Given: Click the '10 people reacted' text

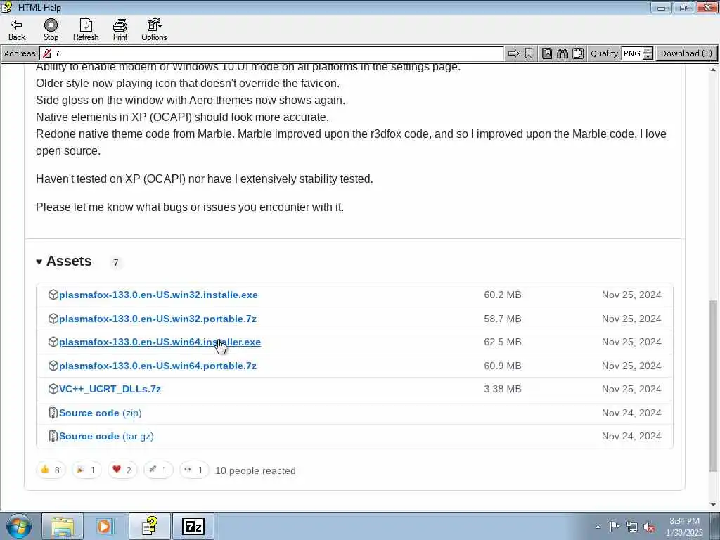Looking at the screenshot, I should [255, 470].
